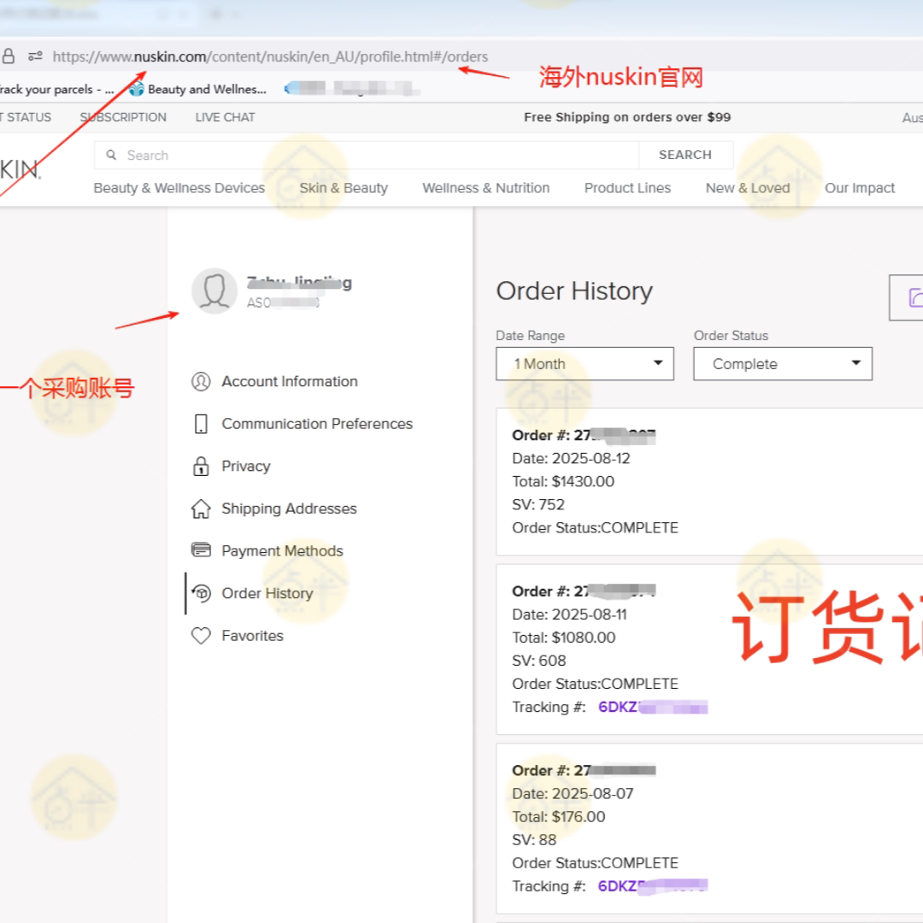Click the Account Information person icon
This screenshot has height=923, width=923.
pos(201,381)
